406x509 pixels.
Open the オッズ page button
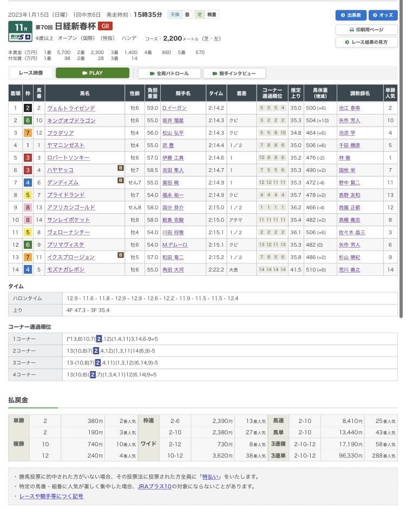click(383, 15)
